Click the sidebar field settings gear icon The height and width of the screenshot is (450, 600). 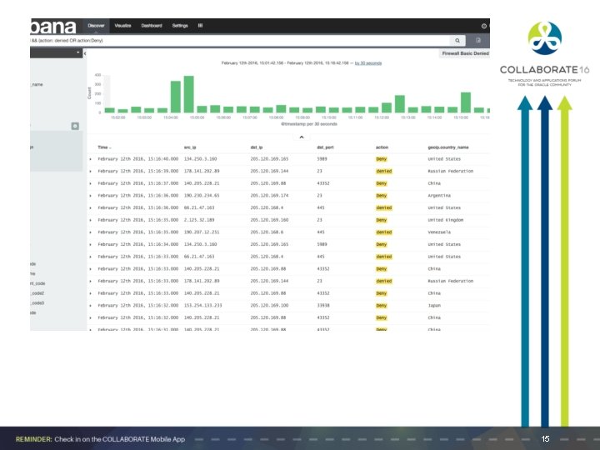pyautogui.click(x=75, y=126)
